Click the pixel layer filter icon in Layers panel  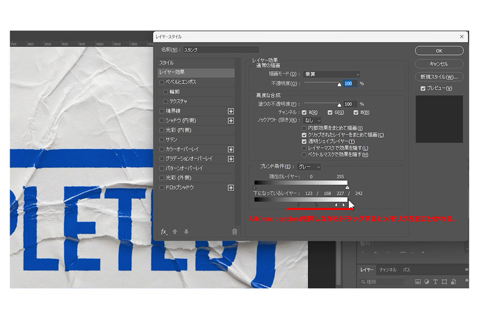point(417,281)
